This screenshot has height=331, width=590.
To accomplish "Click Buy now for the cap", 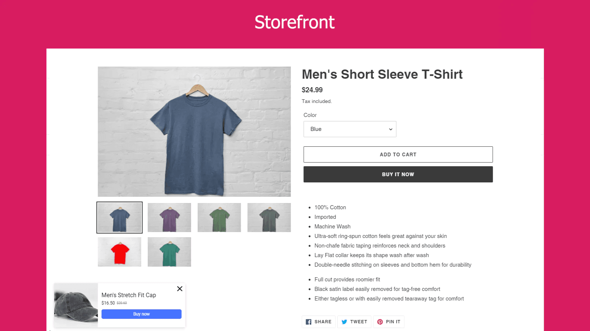I will click(141, 314).
